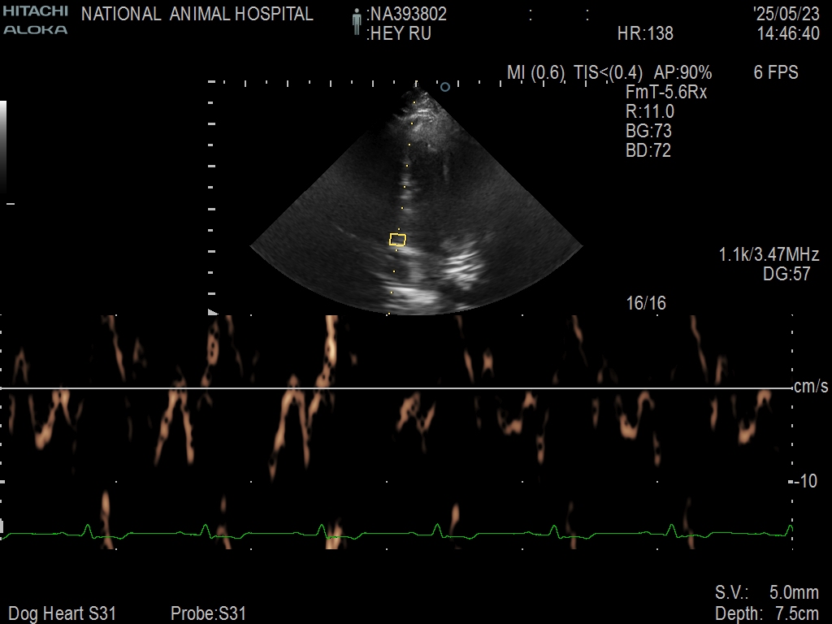Click the green ECG trace
The height and width of the screenshot is (624, 832).
[268, 534]
